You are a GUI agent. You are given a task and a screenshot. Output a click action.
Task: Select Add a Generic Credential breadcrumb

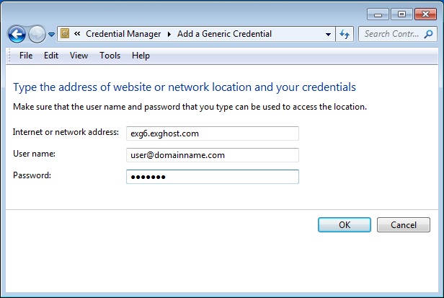point(224,34)
